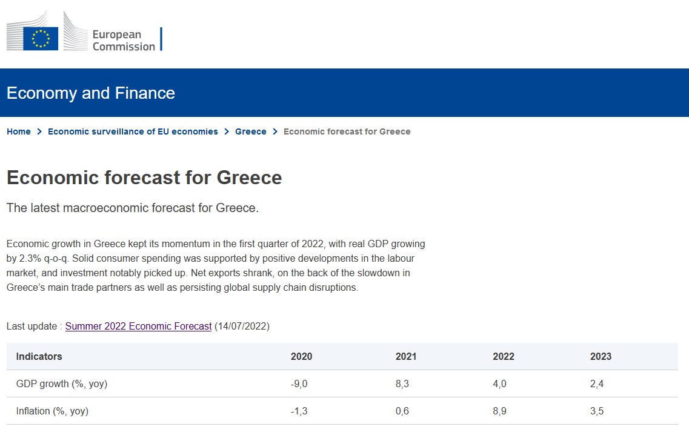Image resolution: width=689 pixels, height=435 pixels.
Task: Click the EU flag emblem
Action: [x=41, y=39]
